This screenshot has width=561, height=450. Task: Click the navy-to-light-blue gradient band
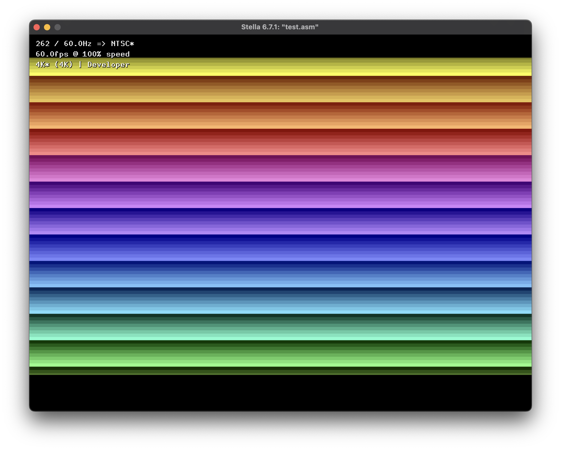pyautogui.click(x=280, y=274)
